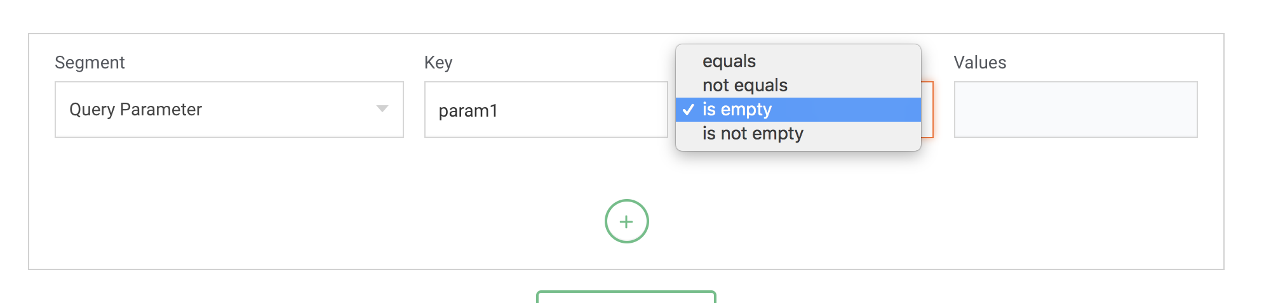1264x303 pixels.
Task: Focus the Key field containing param1
Action: [546, 109]
